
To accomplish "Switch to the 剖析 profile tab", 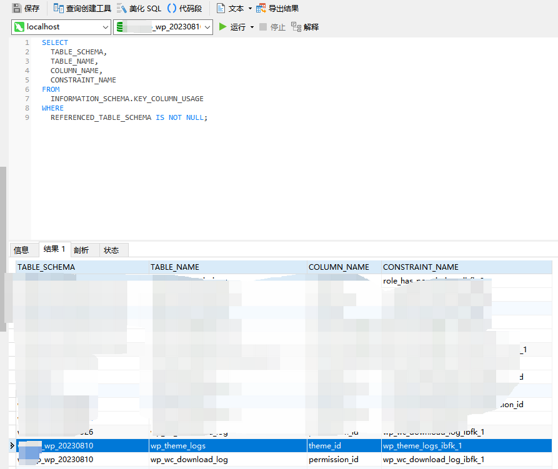I will tap(81, 250).
